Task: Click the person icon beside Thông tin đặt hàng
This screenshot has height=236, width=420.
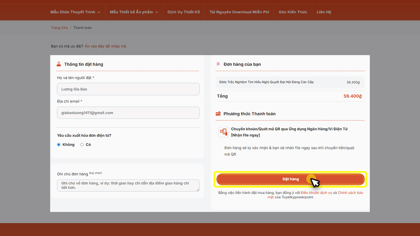Action: click(x=59, y=64)
